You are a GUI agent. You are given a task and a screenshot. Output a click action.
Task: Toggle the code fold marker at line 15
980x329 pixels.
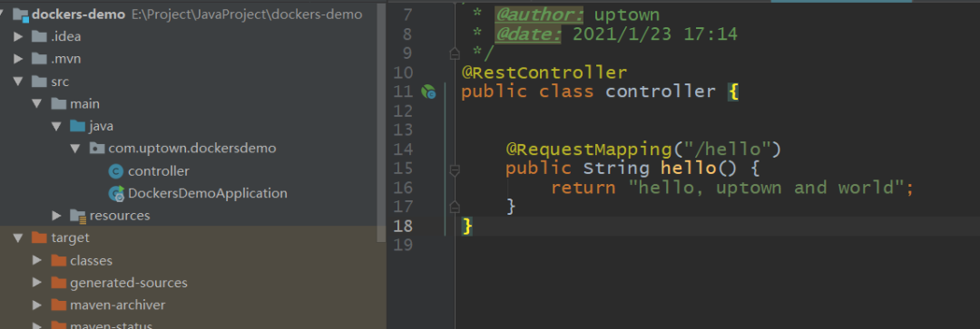455,169
